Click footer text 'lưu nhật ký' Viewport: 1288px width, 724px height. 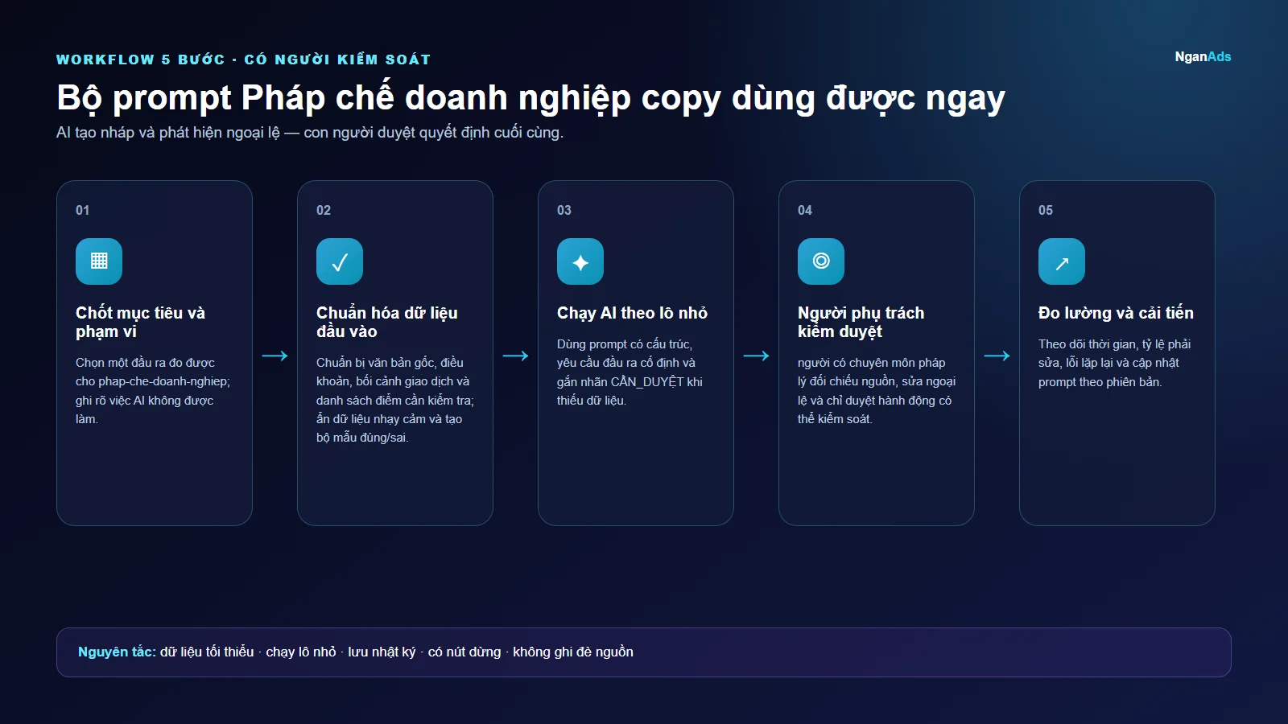pos(382,652)
